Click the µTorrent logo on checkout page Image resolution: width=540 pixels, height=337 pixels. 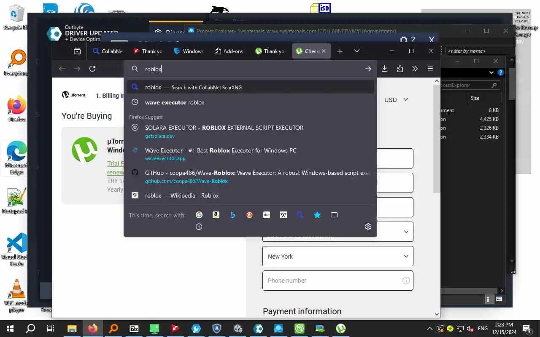[x=74, y=95]
